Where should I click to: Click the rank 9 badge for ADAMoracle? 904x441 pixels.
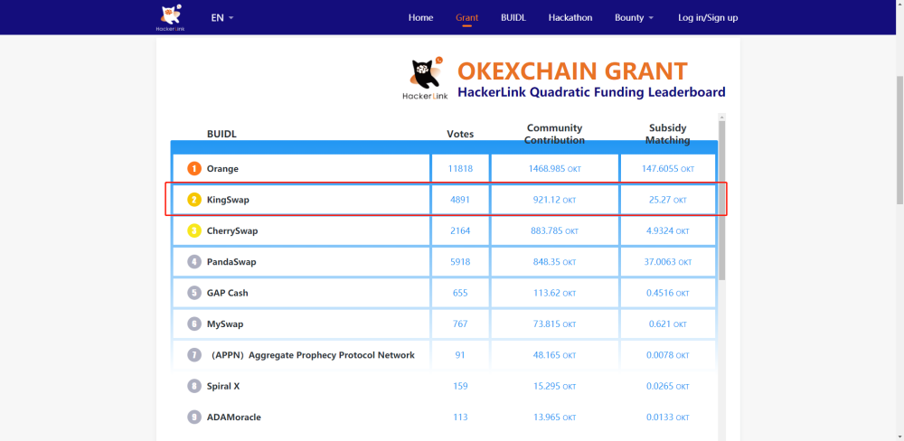click(194, 417)
